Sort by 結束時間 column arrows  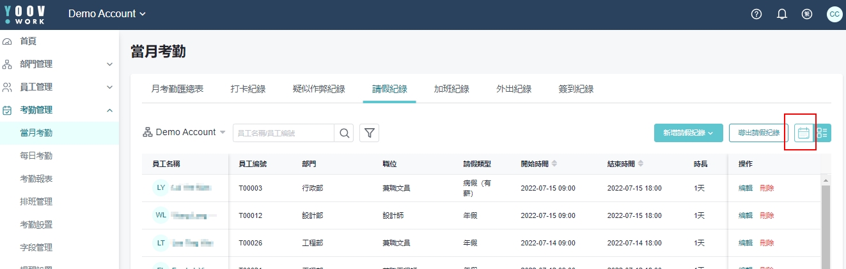point(641,164)
